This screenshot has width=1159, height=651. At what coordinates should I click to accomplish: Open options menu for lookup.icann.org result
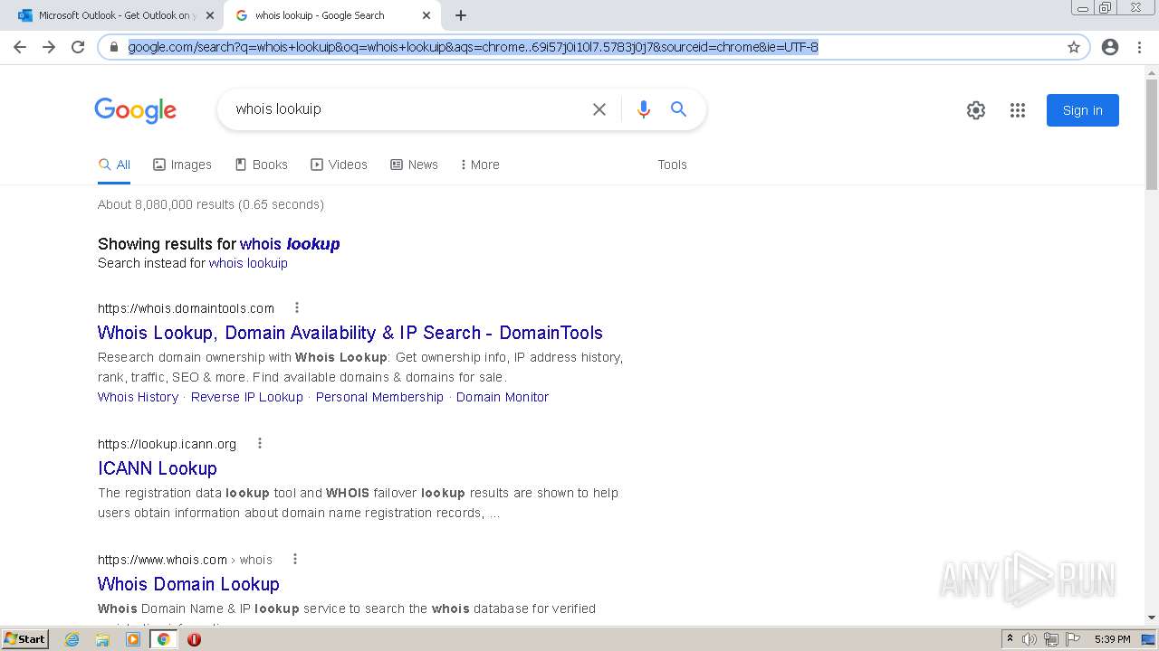pyautogui.click(x=259, y=443)
